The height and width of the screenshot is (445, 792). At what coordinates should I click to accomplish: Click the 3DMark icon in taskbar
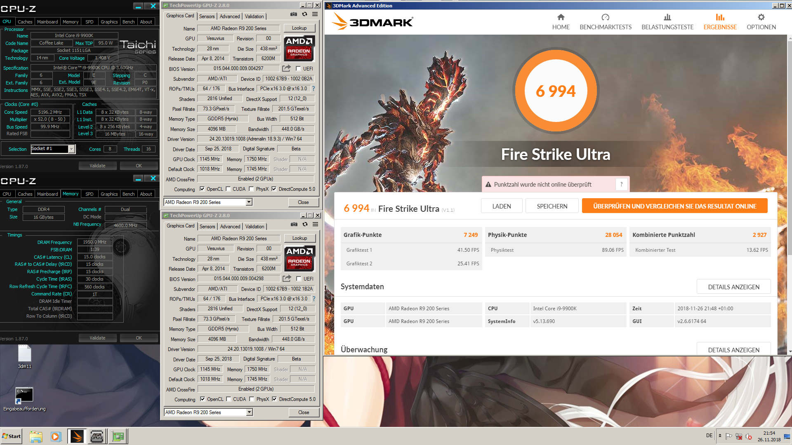coord(77,436)
